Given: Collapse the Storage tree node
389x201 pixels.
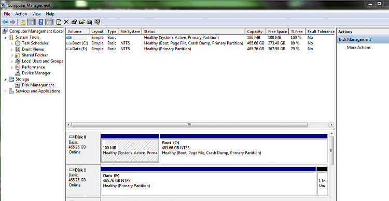Looking at the screenshot, I should [x=6, y=80].
